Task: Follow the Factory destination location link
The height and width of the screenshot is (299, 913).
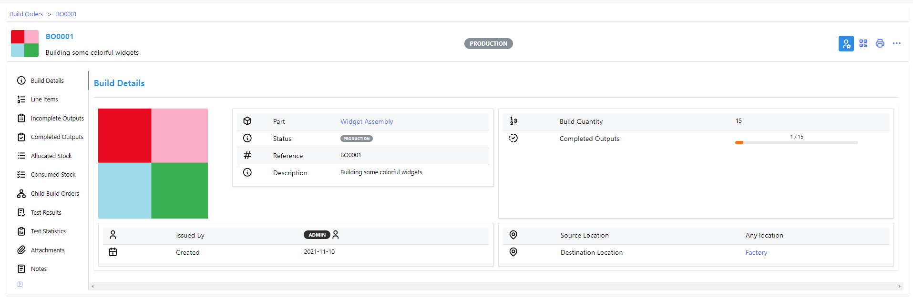Action: click(x=756, y=253)
